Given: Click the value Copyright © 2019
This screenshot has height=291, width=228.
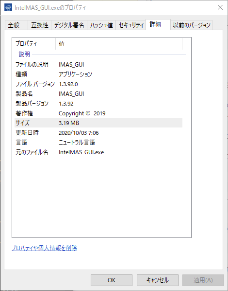Looking at the screenshot, I should [x=82, y=113].
